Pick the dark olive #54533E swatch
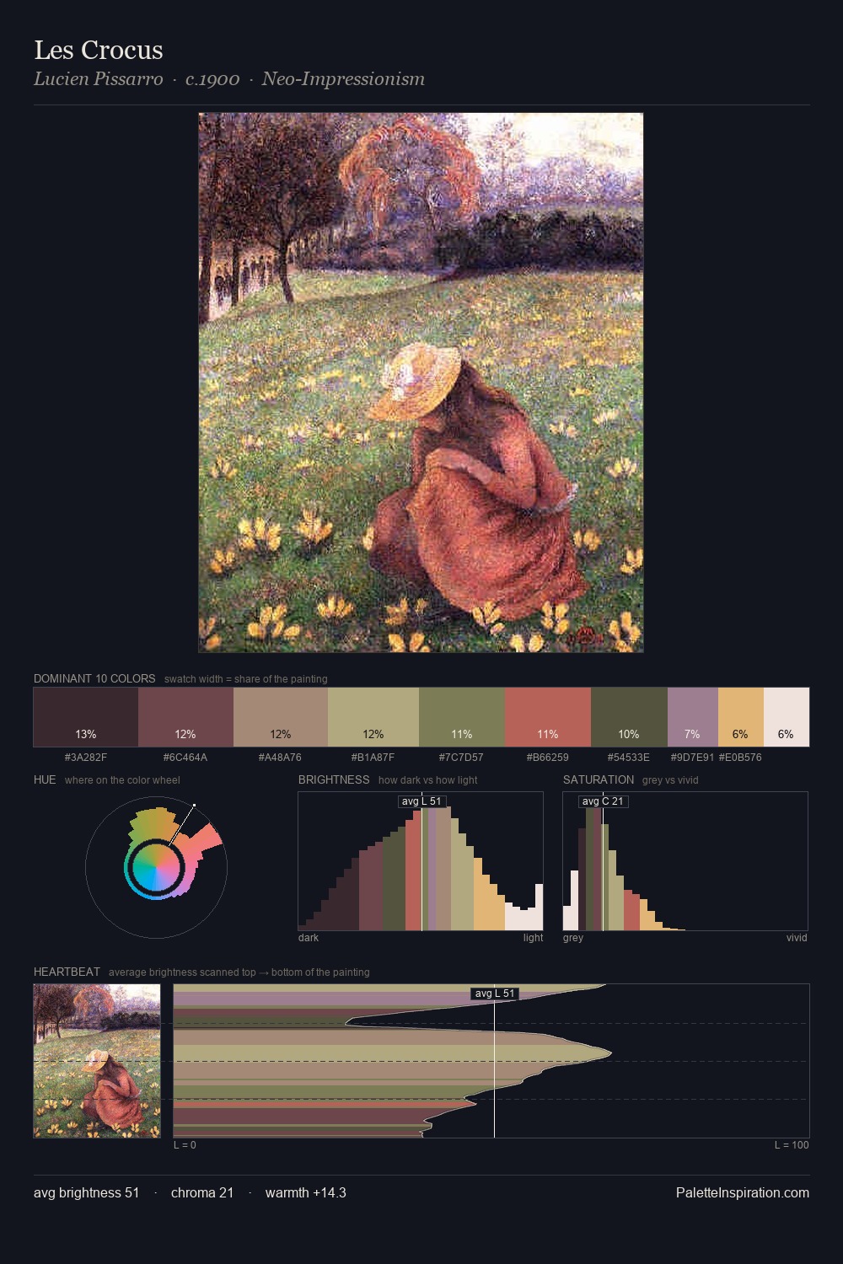Image resolution: width=843 pixels, height=1264 pixels. 629,717
